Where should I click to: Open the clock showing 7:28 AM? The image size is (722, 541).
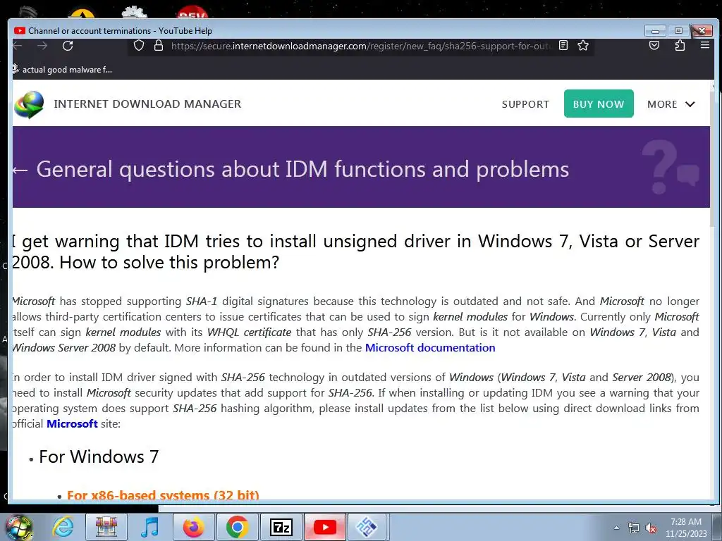pos(685,527)
